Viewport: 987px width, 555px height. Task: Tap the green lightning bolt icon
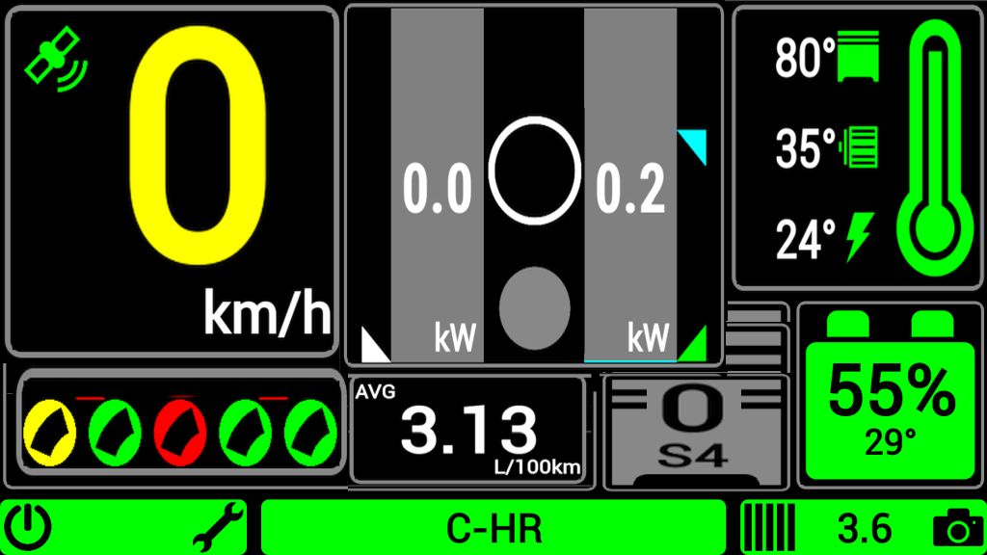860,237
